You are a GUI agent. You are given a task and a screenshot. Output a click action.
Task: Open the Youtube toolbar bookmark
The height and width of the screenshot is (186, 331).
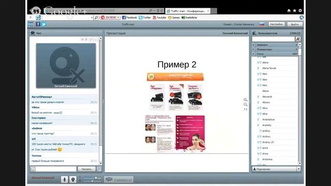159,18
